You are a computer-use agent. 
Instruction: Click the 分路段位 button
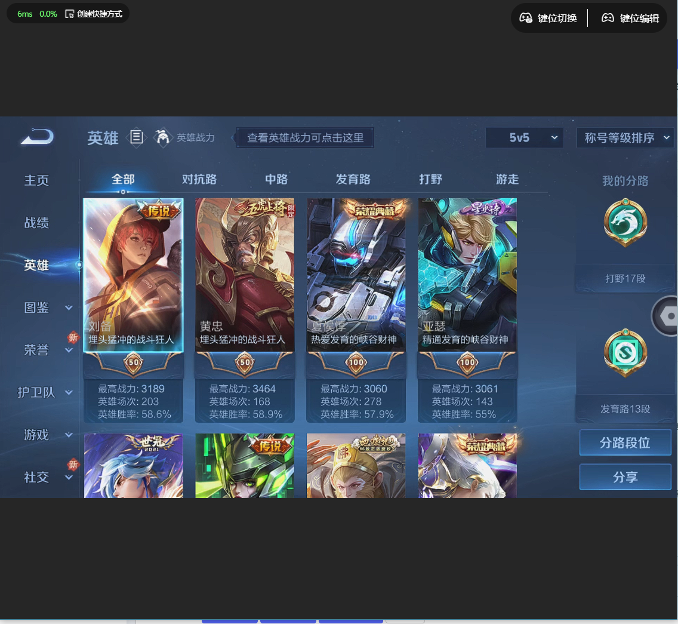tap(625, 442)
